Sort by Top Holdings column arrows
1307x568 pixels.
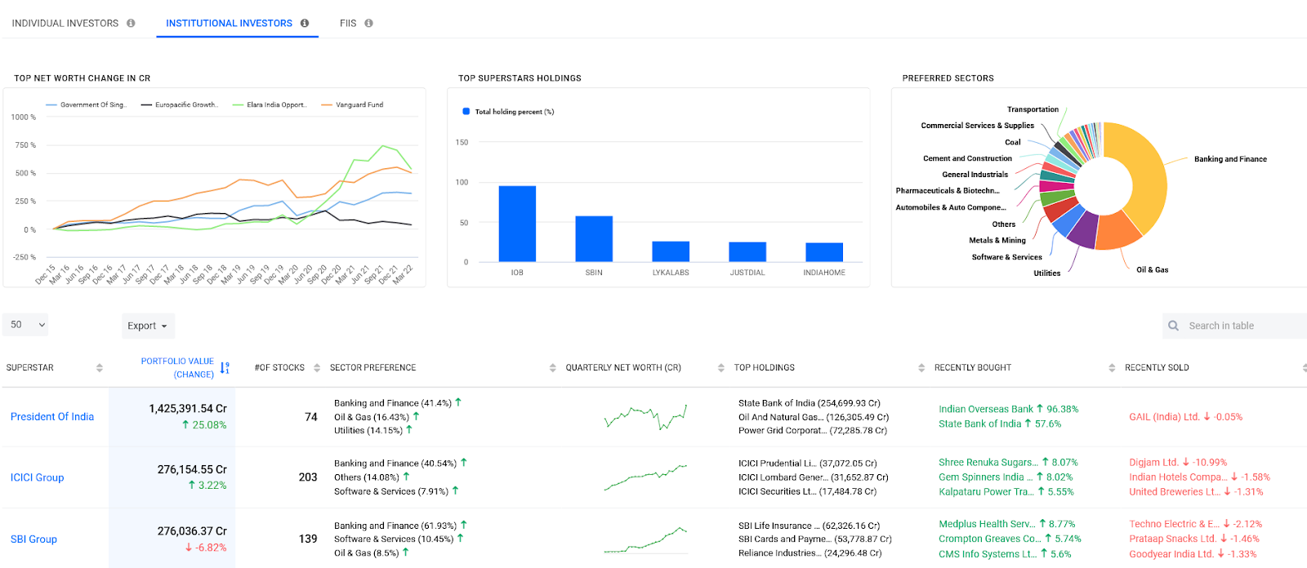pos(921,368)
